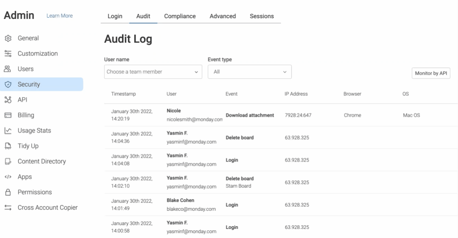
Task: Select the Billing sidebar entry
Action: click(x=26, y=115)
